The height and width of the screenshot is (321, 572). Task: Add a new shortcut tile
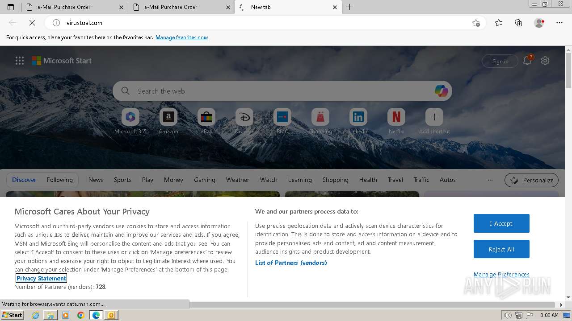click(x=434, y=121)
